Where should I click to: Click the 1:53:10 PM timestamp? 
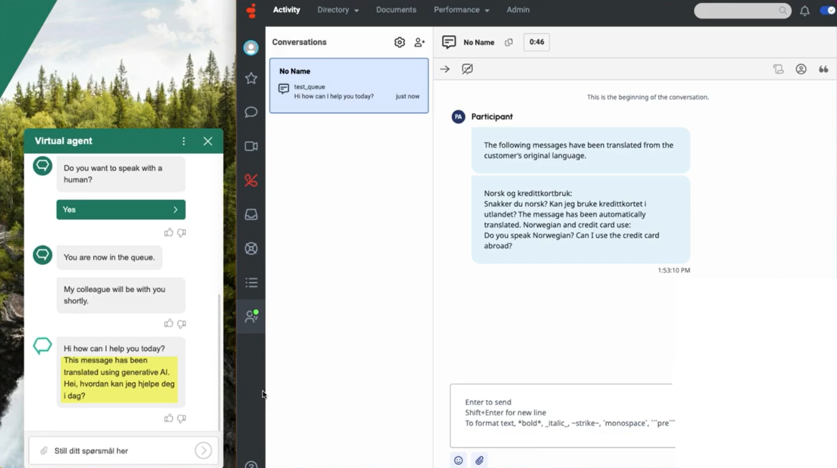click(674, 270)
